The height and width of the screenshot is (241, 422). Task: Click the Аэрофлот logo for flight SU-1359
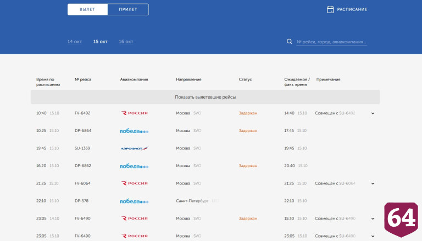pos(134,148)
